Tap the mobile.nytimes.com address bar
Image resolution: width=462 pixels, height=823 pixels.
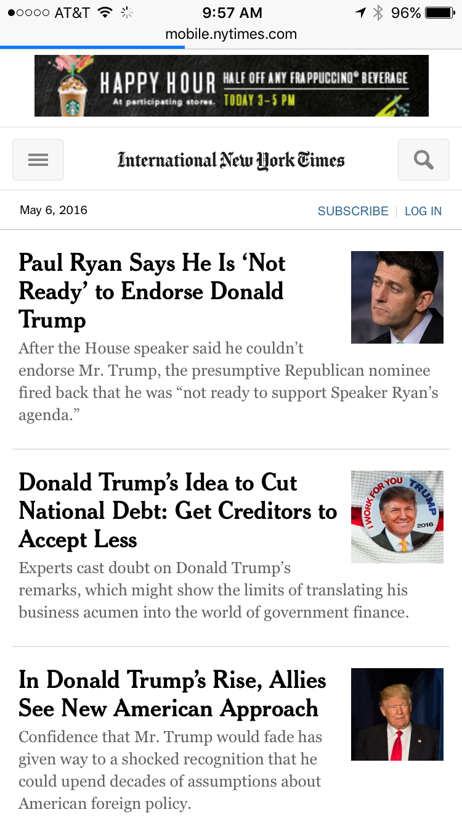pyautogui.click(x=231, y=34)
